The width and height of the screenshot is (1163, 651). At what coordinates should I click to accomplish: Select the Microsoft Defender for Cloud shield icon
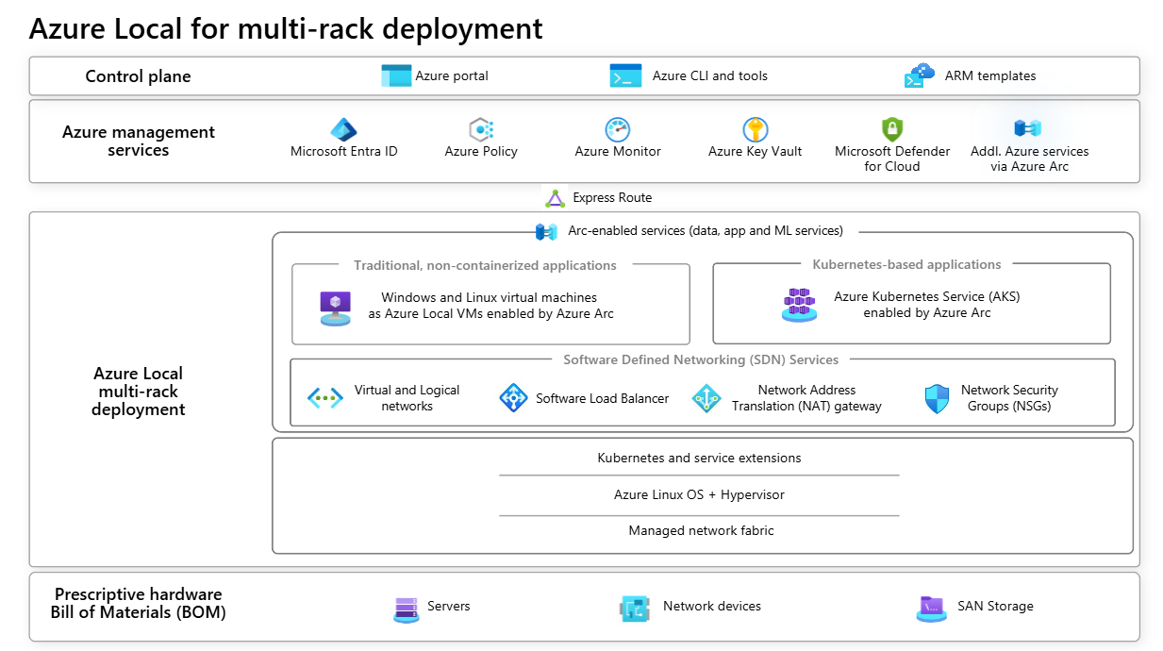pyautogui.click(x=891, y=129)
